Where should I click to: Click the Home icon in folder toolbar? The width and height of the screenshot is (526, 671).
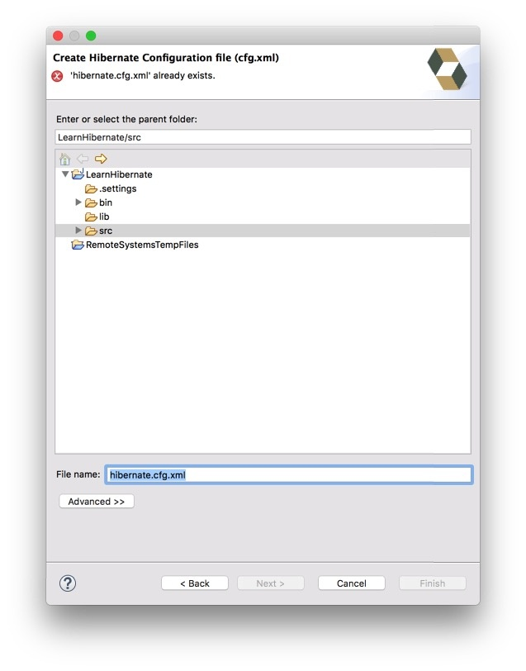[65, 159]
